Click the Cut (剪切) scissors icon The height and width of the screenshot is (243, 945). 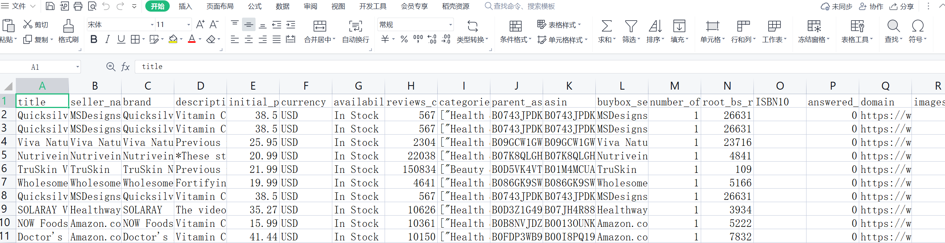tap(27, 24)
